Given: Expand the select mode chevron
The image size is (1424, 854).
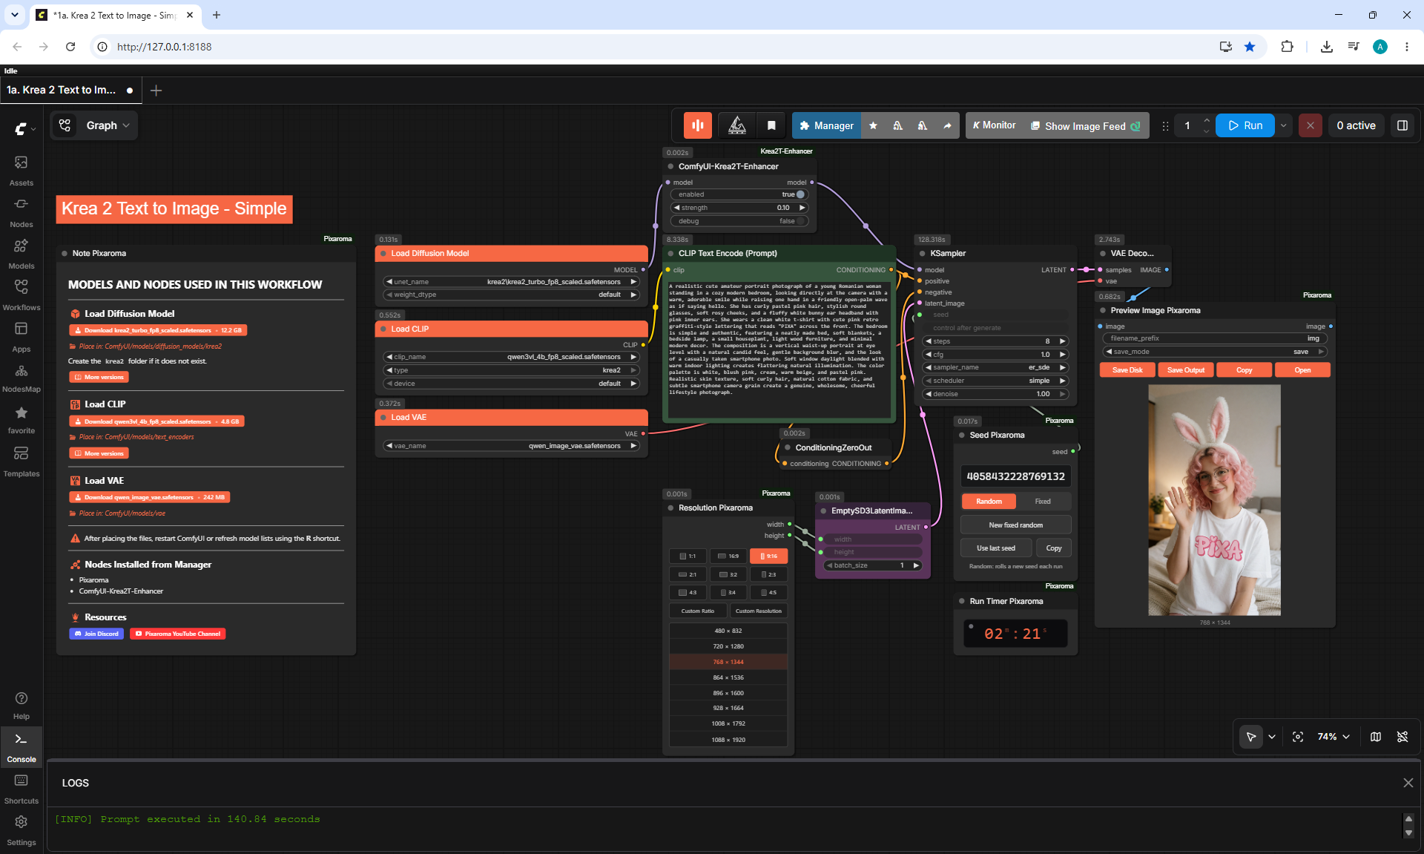Looking at the screenshot, I should (1272, 737).
